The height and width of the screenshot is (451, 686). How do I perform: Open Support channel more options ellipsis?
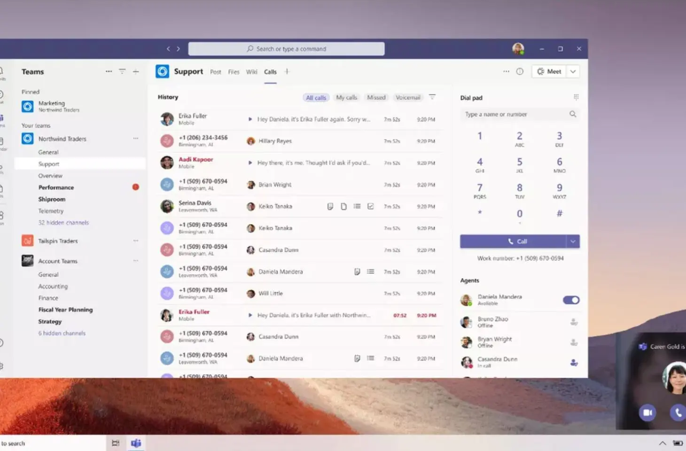click(x=506, y=71)
